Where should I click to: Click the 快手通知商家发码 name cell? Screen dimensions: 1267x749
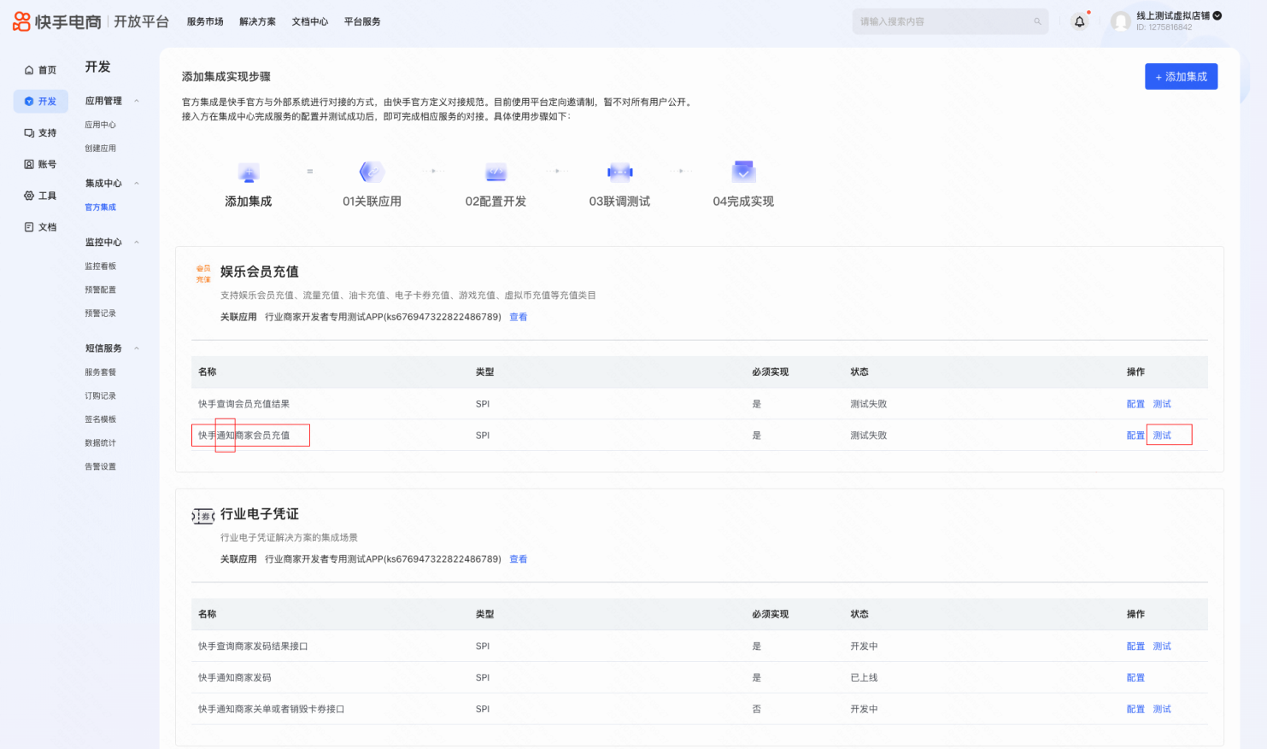click(x=235, y=678)
